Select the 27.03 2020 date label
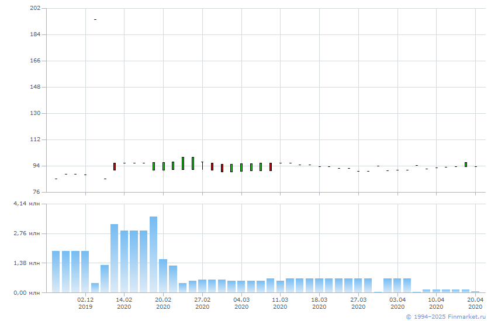Viewport: 491px width, 321px height. pos(358,303)
